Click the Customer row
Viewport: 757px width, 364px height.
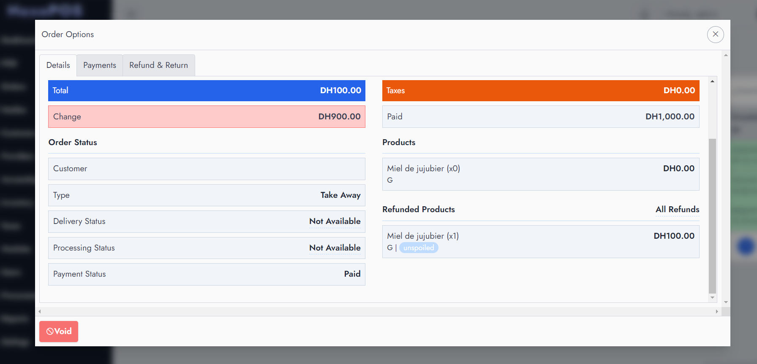coord(207,169)
